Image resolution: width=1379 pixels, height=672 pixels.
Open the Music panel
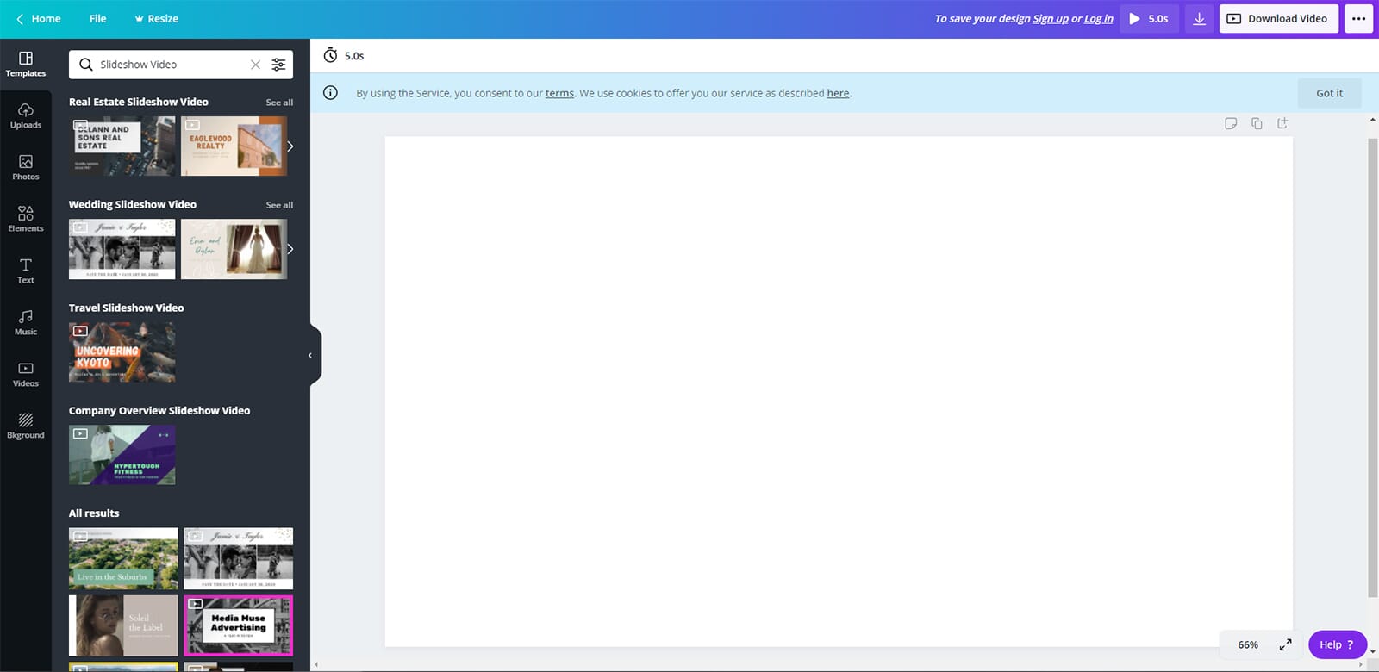click(x=26, y=322)
